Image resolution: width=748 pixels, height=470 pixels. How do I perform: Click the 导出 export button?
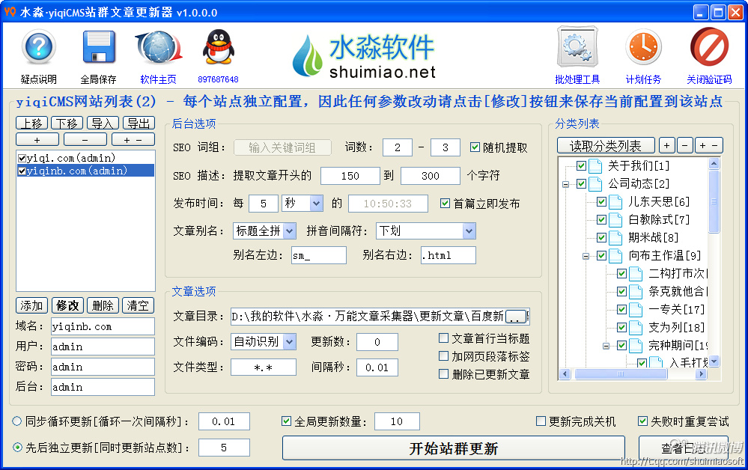coord(139,123)
